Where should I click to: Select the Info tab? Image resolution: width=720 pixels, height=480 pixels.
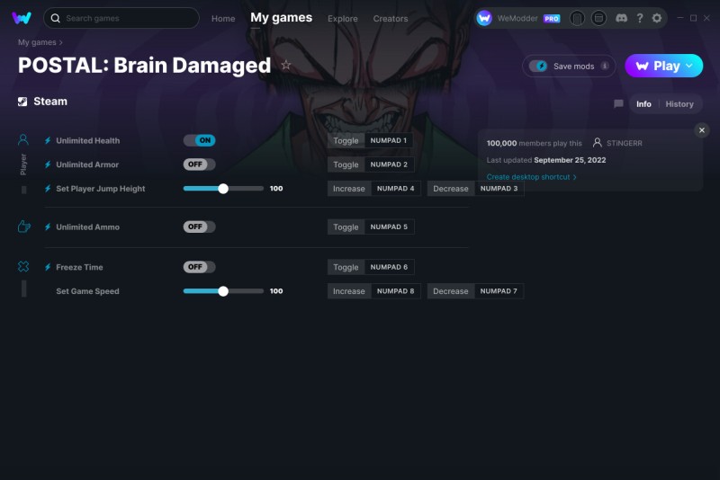click(643, 104)
